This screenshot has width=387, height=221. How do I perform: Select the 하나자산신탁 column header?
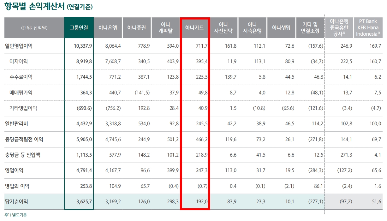pos(223,28)
